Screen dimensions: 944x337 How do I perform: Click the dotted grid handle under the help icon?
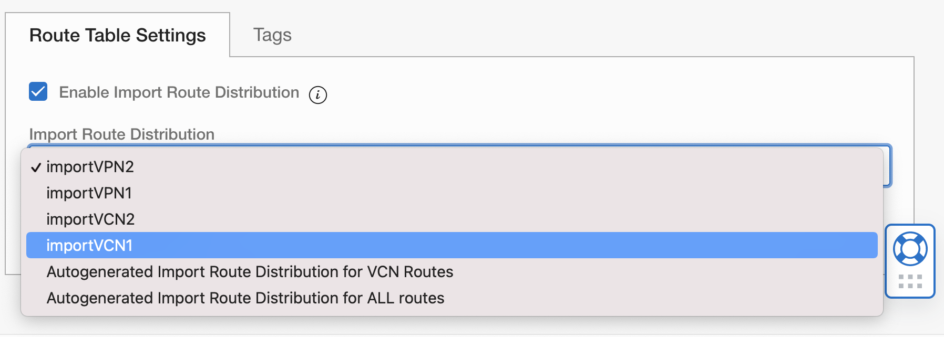pos(910,281)
